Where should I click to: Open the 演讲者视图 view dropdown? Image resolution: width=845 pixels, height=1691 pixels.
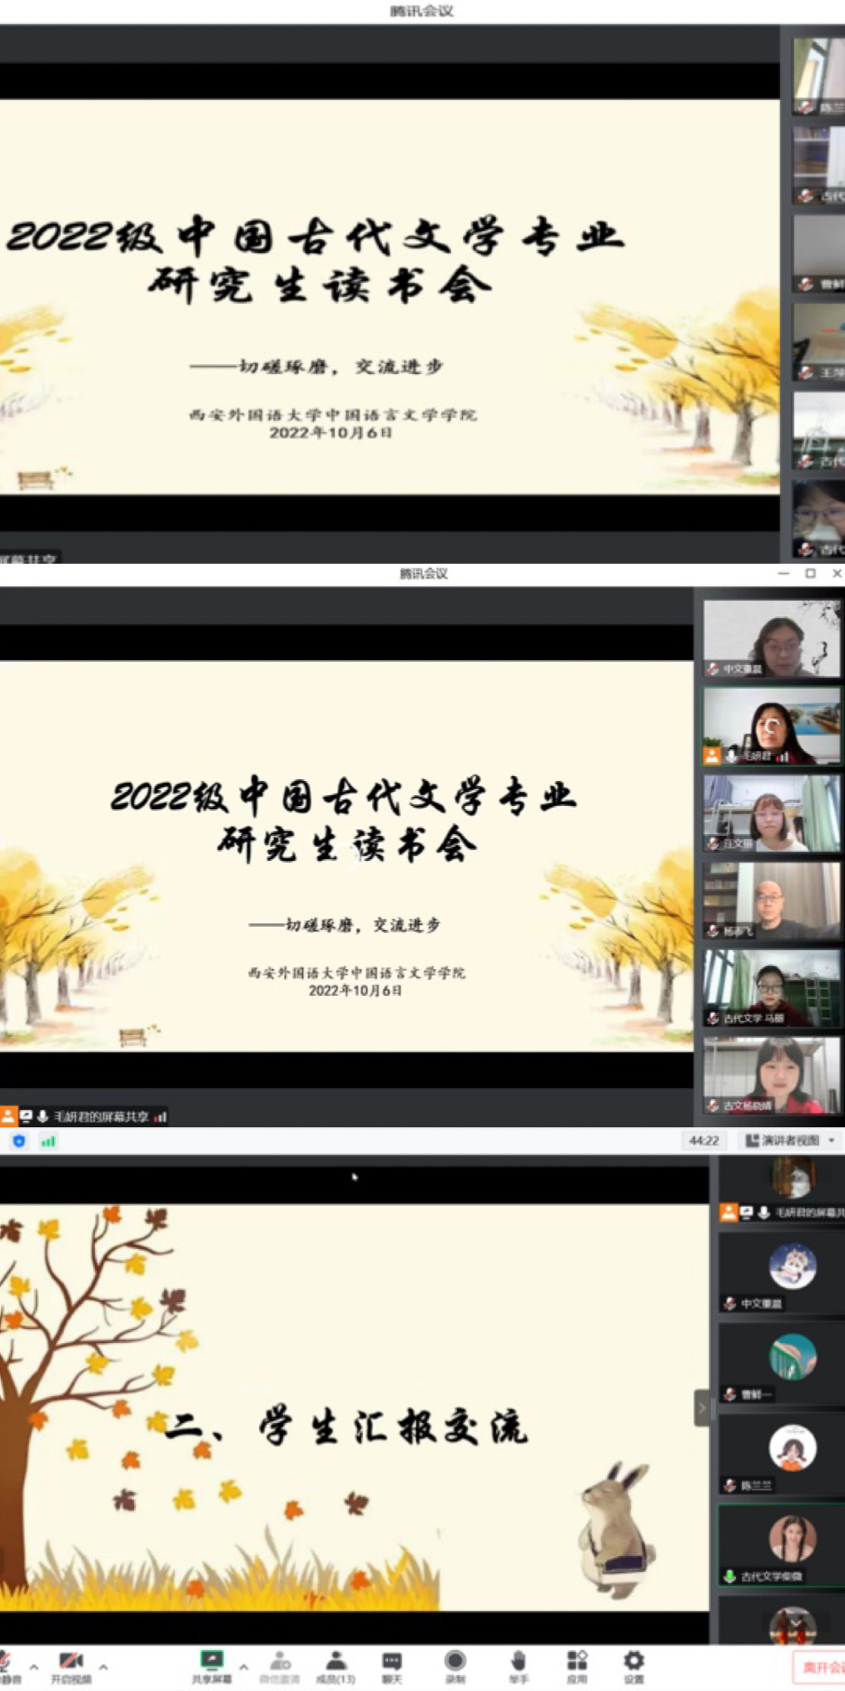[x=790, y=1141]
